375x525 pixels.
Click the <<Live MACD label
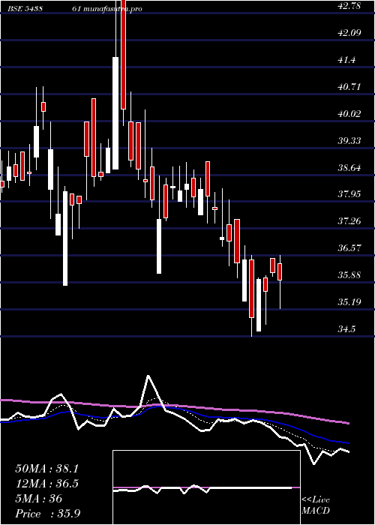click(316, 505)
